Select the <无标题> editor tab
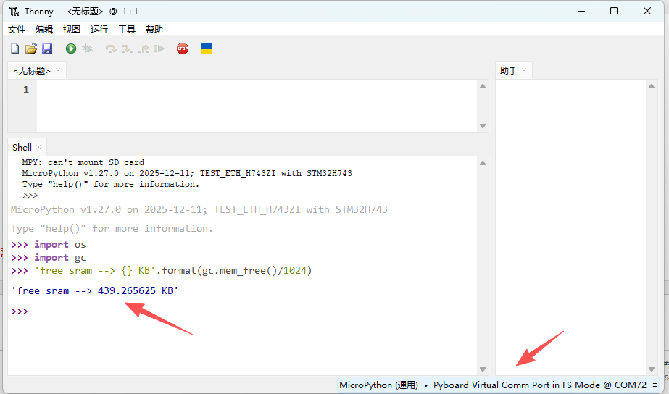This screenshot has width=669, height=394. pyautogui.click(x=32, y=71)
